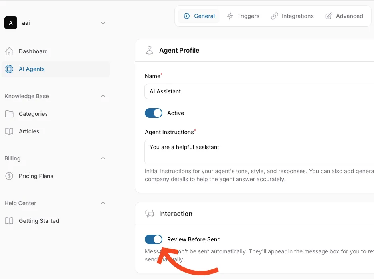Click inside the Name input field
This screenshot has width=374, height=279.
[259, 91]
